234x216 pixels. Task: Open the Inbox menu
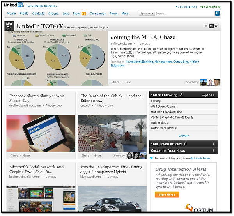coord(77,14)
